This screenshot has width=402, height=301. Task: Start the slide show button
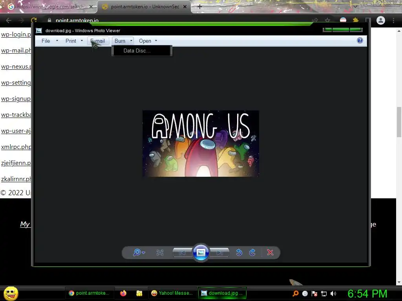click(201, 252)
